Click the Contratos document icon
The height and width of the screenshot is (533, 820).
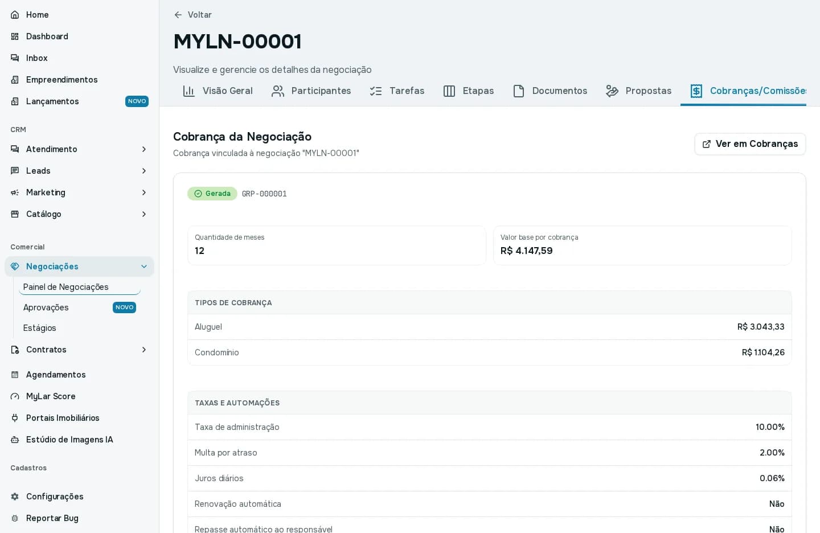coord(15,350)
